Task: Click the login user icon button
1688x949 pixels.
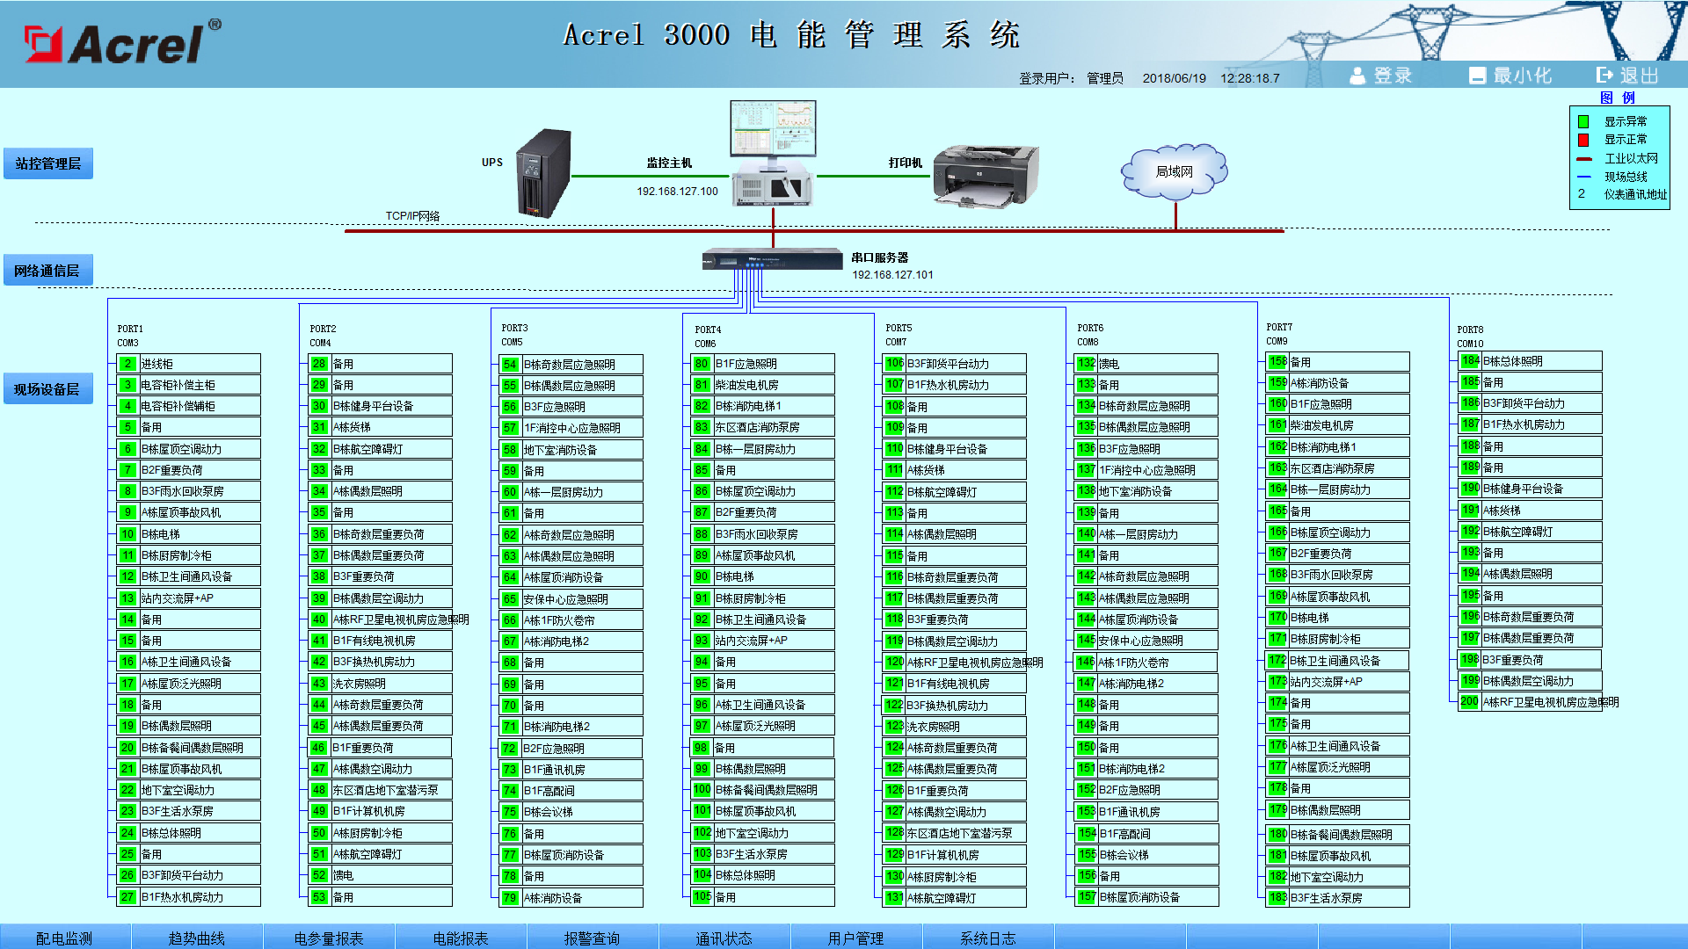Action: pyautogui.click(x=1358, y=76)
